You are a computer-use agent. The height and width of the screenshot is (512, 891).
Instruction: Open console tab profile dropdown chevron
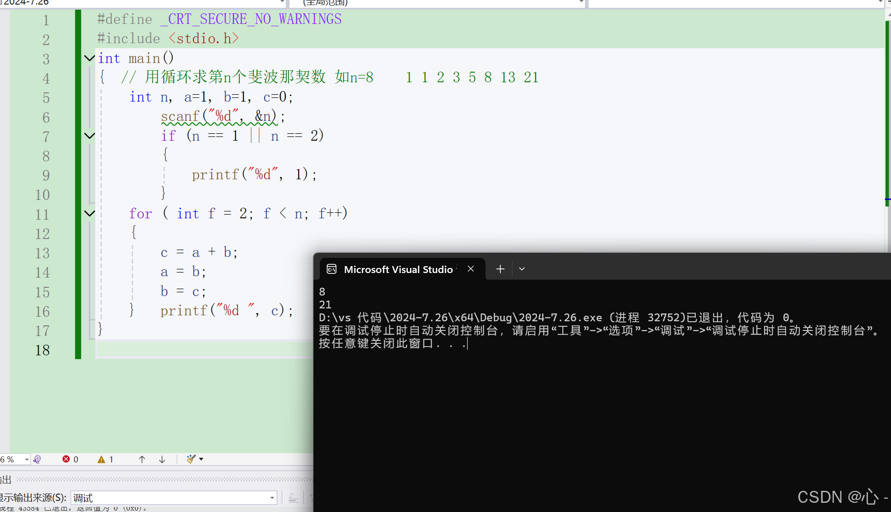(522, 269)
